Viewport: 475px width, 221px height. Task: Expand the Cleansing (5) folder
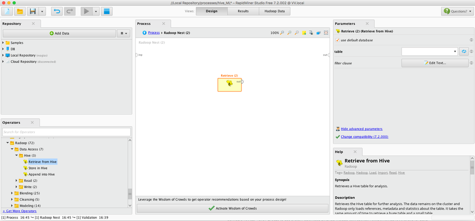pyautogui.click(x=12, y=200)
